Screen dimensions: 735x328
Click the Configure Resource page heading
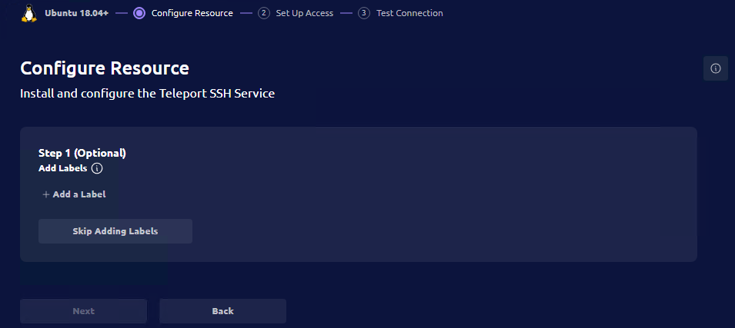[x=104, y=68]
